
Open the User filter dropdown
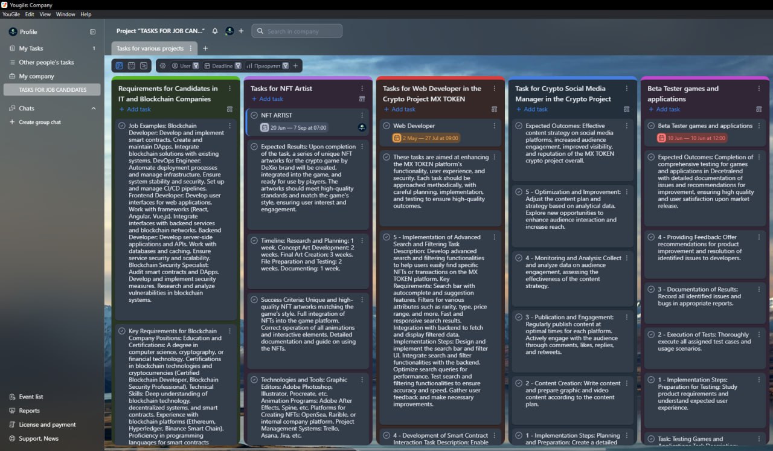pos(185,66)
